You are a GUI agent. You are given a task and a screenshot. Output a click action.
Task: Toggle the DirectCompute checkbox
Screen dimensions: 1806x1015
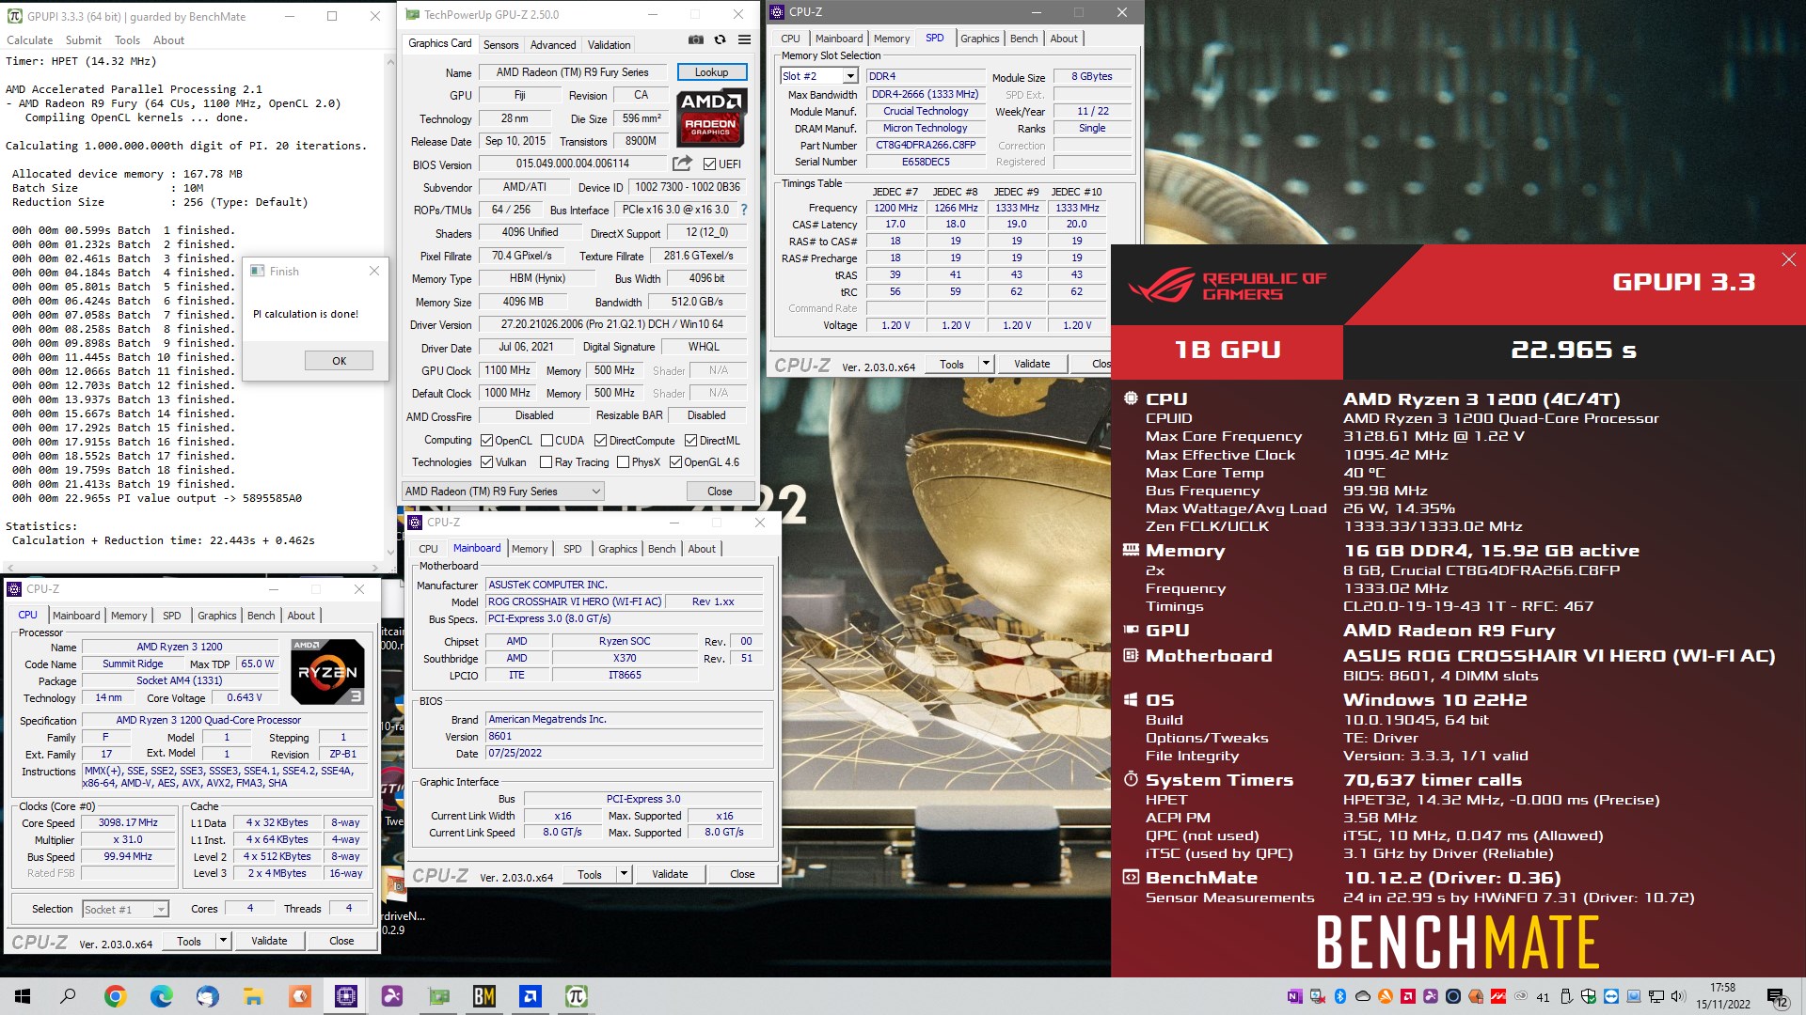pyautogui.click(x=600, y=441)
